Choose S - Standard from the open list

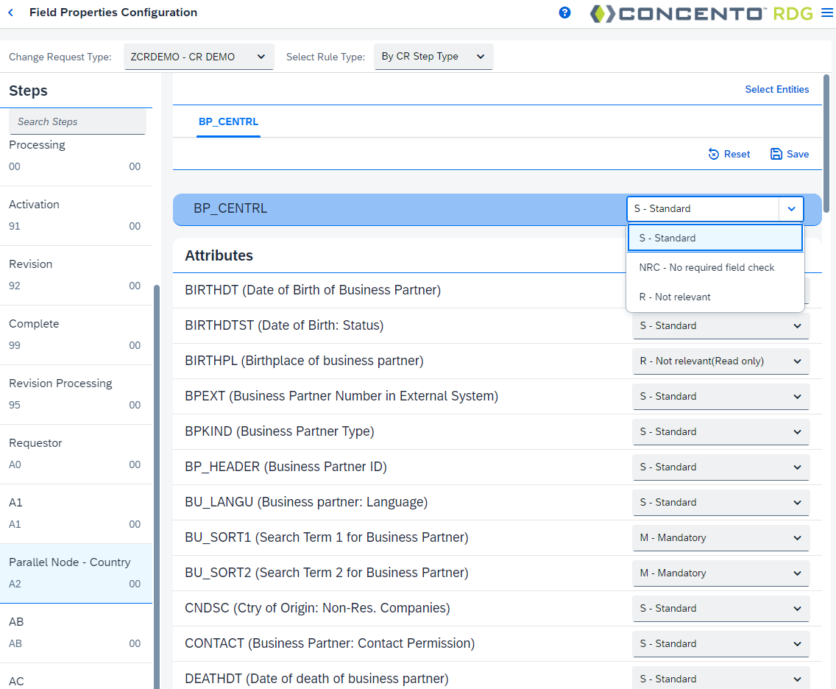(715, 238)
